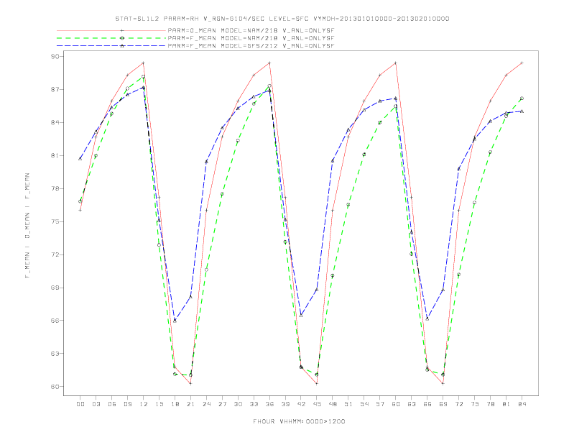Click the y-axis title F_MEAN | O_MEAN | F_MEAN
The height and width of the screenshot is (440, 569).
[x=27, y=226]
